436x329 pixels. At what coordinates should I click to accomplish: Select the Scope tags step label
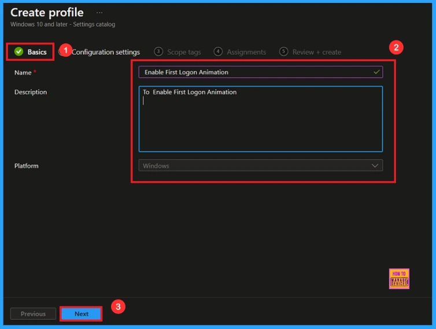(184, 52)
